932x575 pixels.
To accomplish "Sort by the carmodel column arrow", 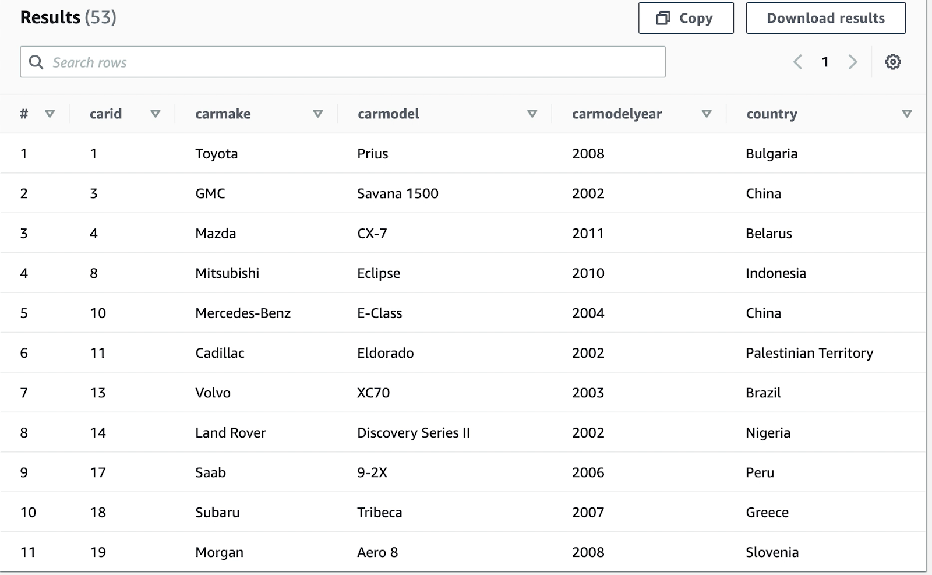I will click(x=532, y=114).
